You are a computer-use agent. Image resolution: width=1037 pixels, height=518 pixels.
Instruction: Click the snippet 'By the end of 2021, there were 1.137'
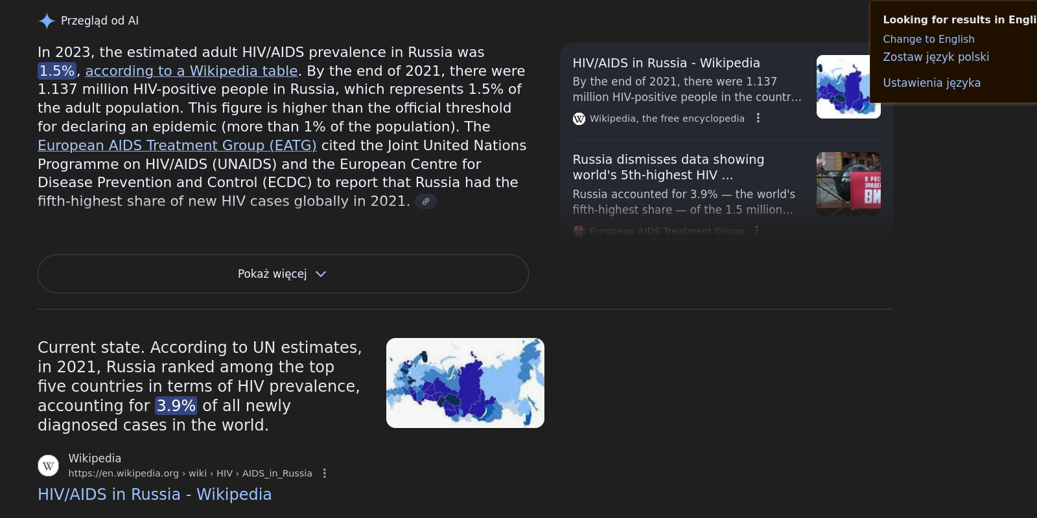click(687, 89)
